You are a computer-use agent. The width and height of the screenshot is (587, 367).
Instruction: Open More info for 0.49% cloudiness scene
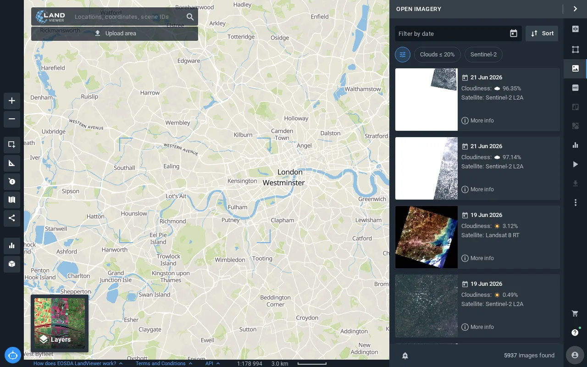click(x=477, y=327)
